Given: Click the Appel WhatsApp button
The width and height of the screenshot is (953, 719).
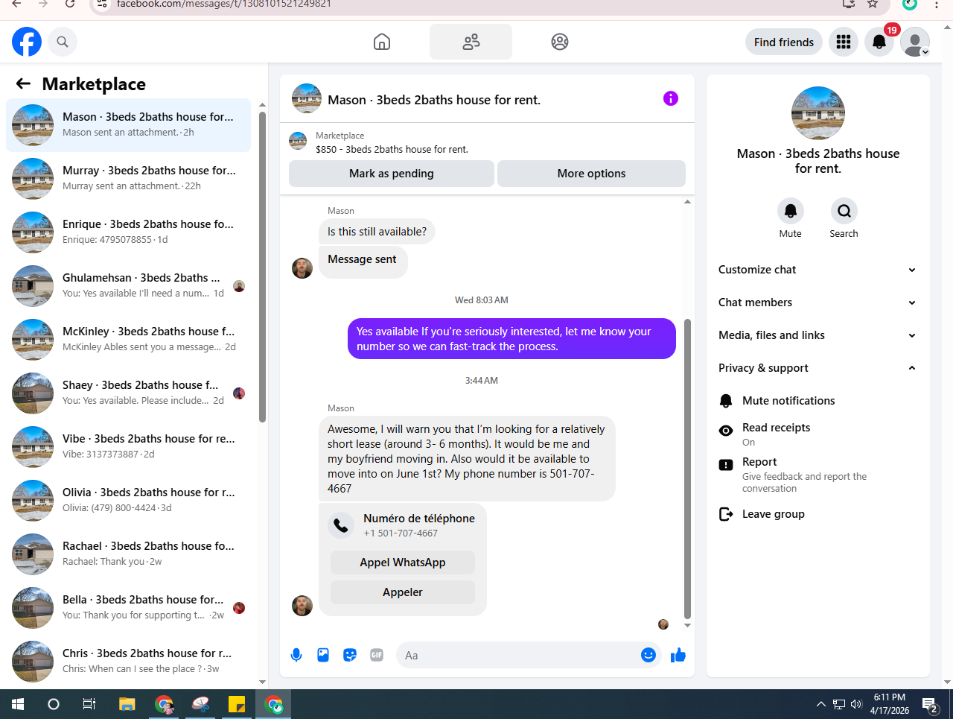Looking at the screenshot, I should point(403,563).
